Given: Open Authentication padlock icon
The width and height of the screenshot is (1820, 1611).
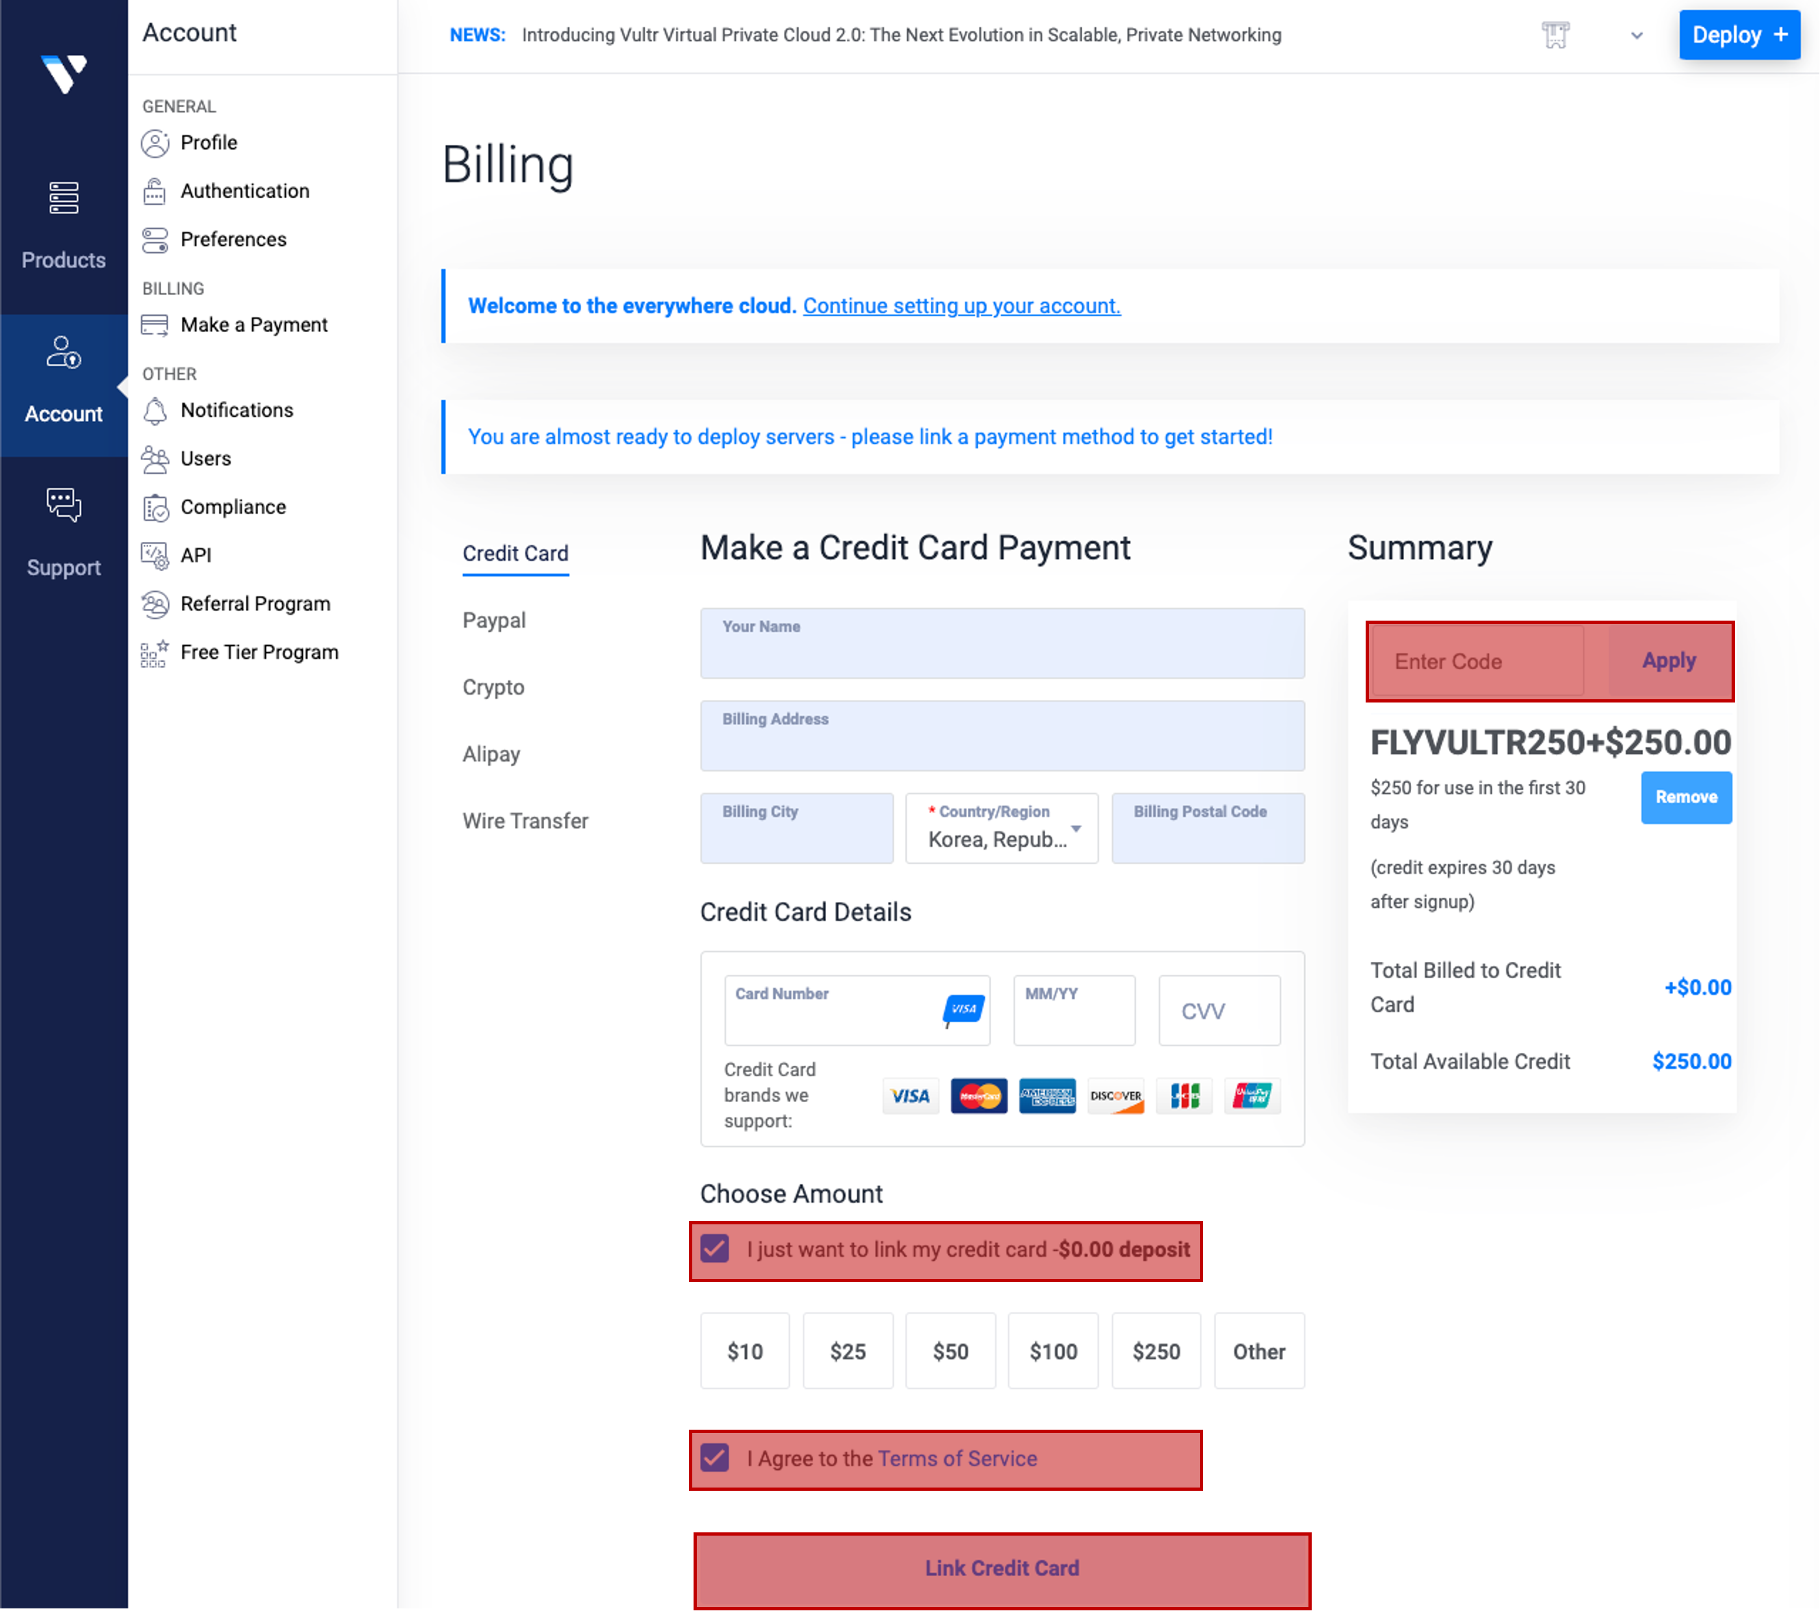Looking at the screenshot, I should tap(155, 191).
